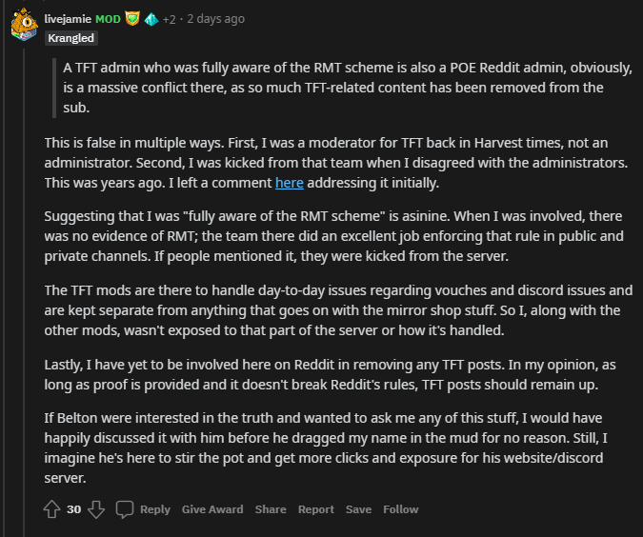Open livejamie's avatar profile picture
The image size is (643, 537).
coord(24,24)
